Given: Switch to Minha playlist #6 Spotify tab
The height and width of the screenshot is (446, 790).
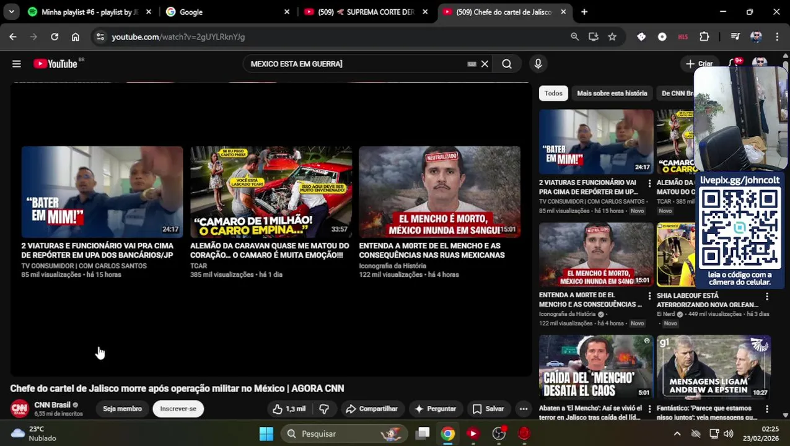Looking at the screenshot, I should pos(89,12).
